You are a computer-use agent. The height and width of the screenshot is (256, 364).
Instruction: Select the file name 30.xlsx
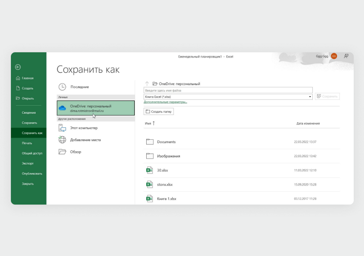point(162,170)
